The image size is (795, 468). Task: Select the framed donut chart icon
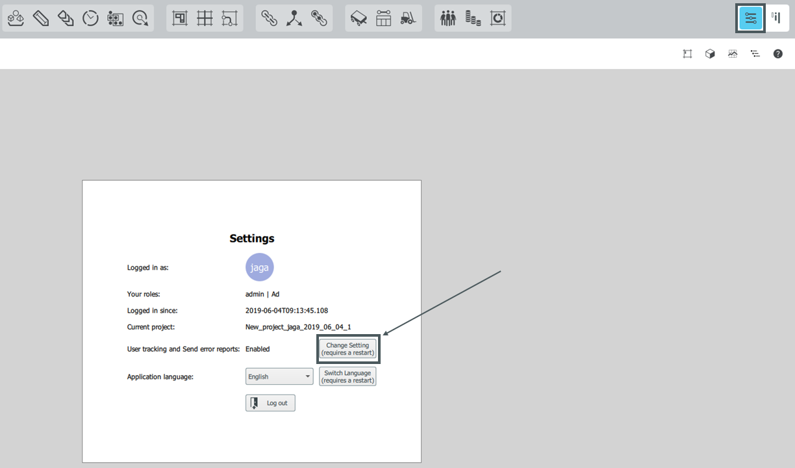(x=498, y=18)
